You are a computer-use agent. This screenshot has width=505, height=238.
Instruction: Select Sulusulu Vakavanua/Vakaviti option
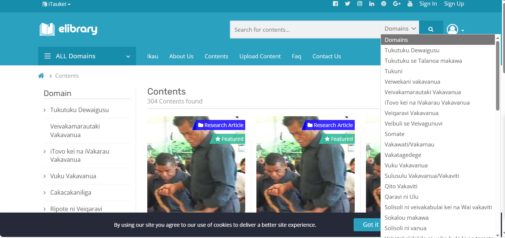coord(438,176)
